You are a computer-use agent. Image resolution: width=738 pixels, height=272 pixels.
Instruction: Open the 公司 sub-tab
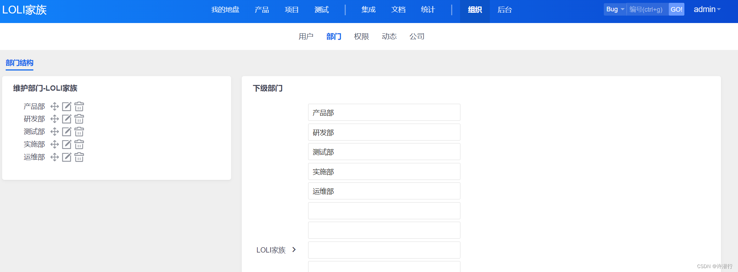click(417, 36)
